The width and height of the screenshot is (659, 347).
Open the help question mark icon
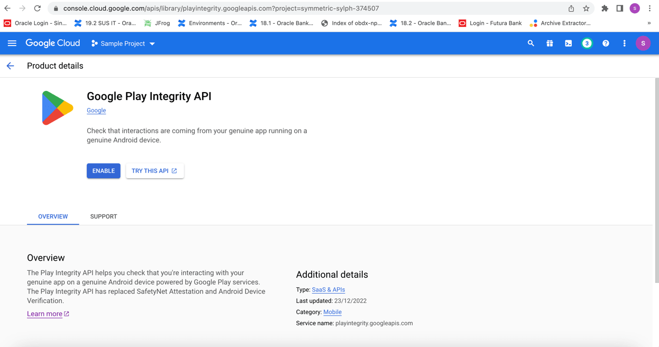pyautogui.click(x=606, y=43)
